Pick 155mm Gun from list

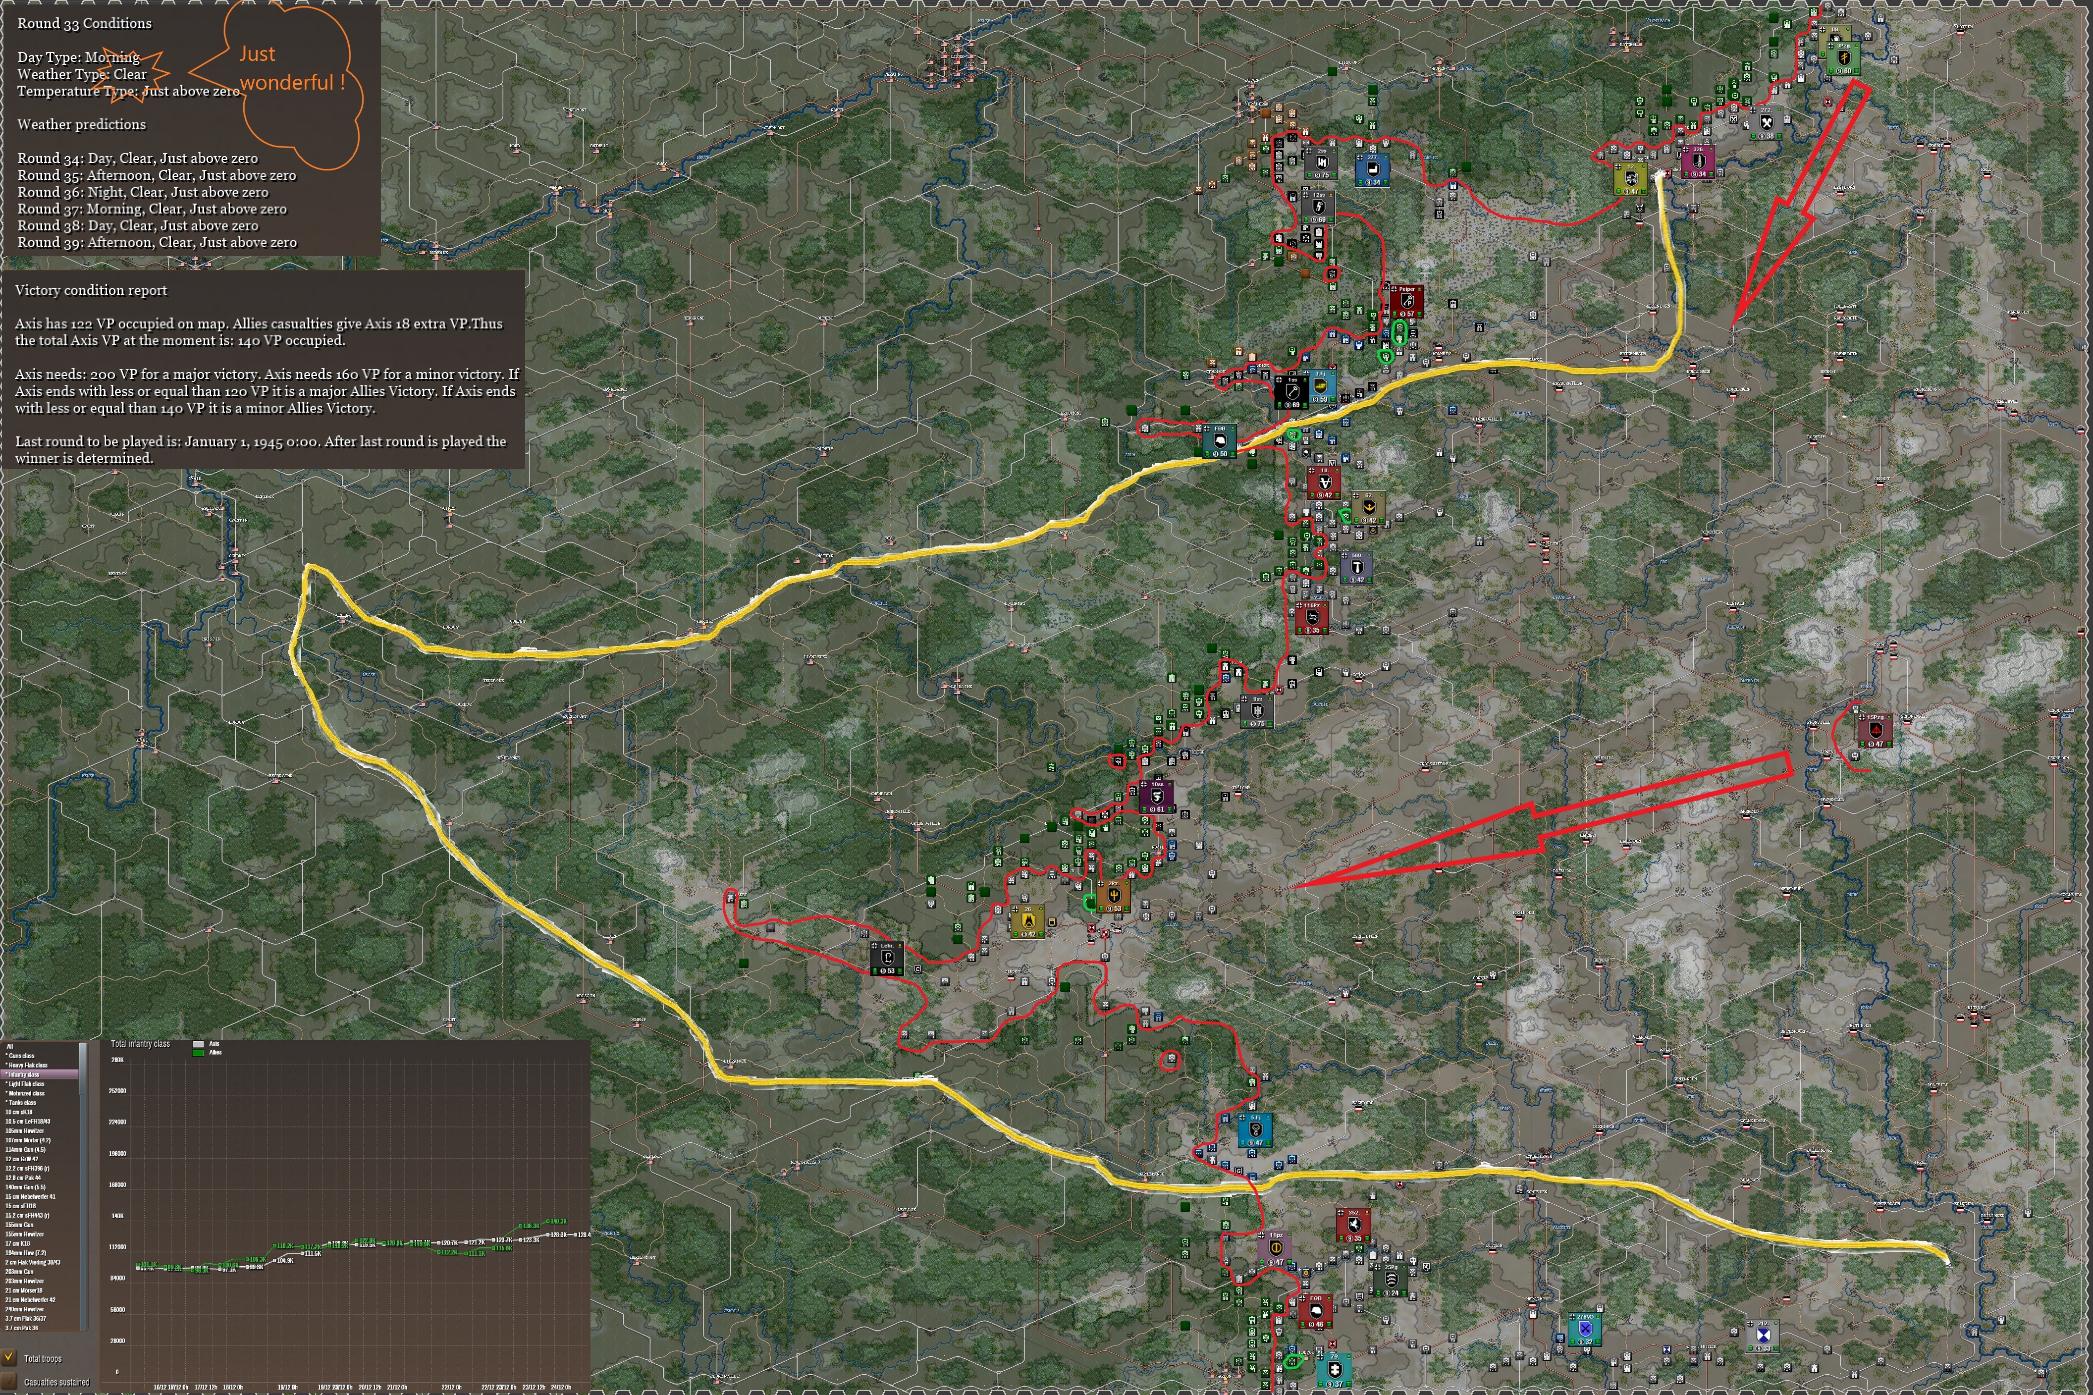point(40,1224)
